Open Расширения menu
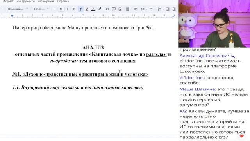250x141 pixels. tap(46, 1)
